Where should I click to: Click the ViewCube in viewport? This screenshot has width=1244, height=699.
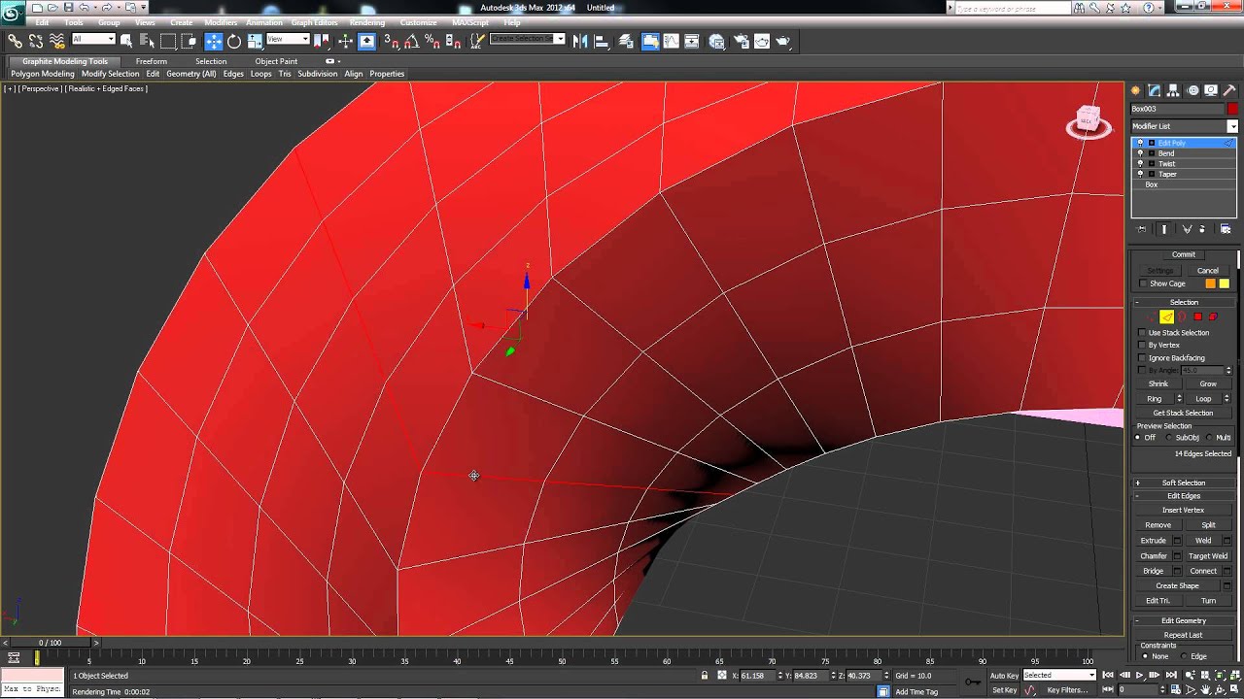(x=1088, y=121)
